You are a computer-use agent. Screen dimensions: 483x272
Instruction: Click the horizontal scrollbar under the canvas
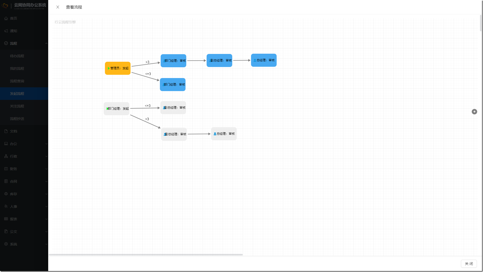[146, 254]
